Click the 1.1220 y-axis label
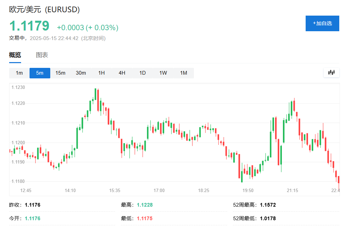The height and width of the screenshot is (227, 343). (18, 103)
